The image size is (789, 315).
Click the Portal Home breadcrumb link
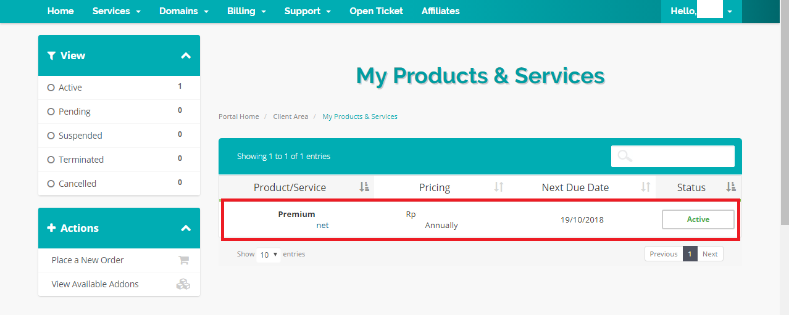tap(238, 117)
